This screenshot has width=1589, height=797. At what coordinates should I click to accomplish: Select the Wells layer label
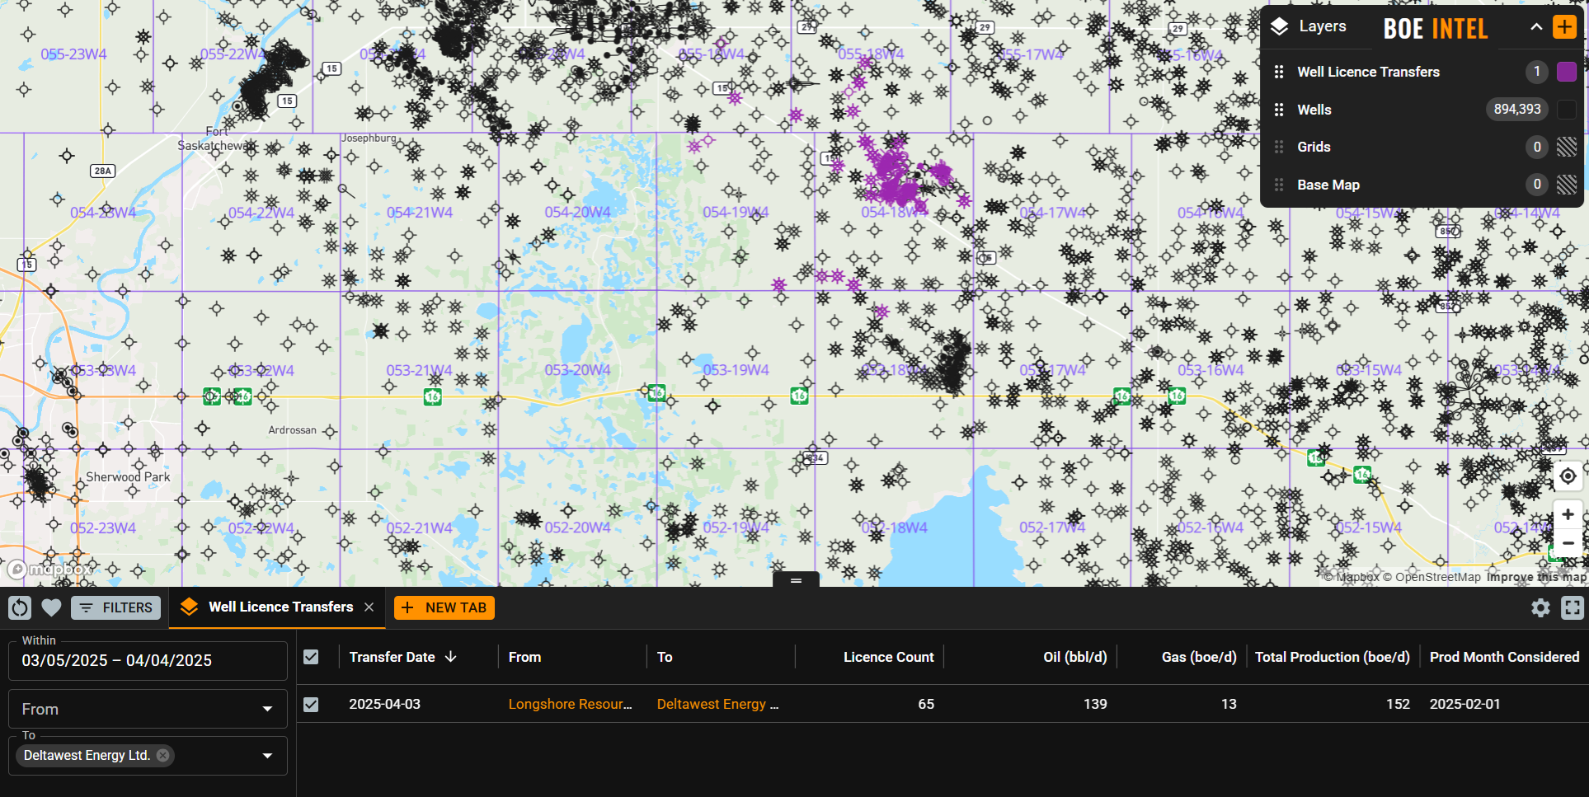coord(1314,110)
